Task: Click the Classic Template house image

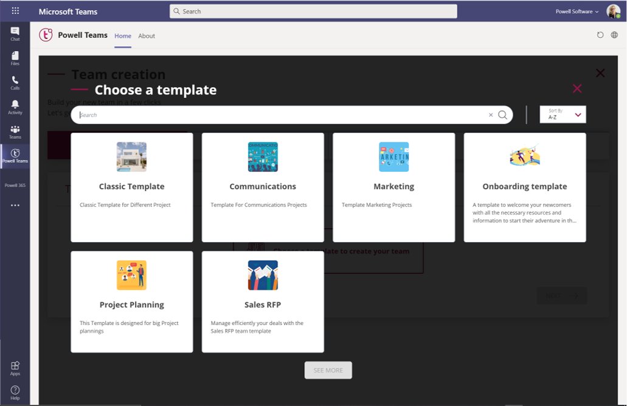Action: 131,156
